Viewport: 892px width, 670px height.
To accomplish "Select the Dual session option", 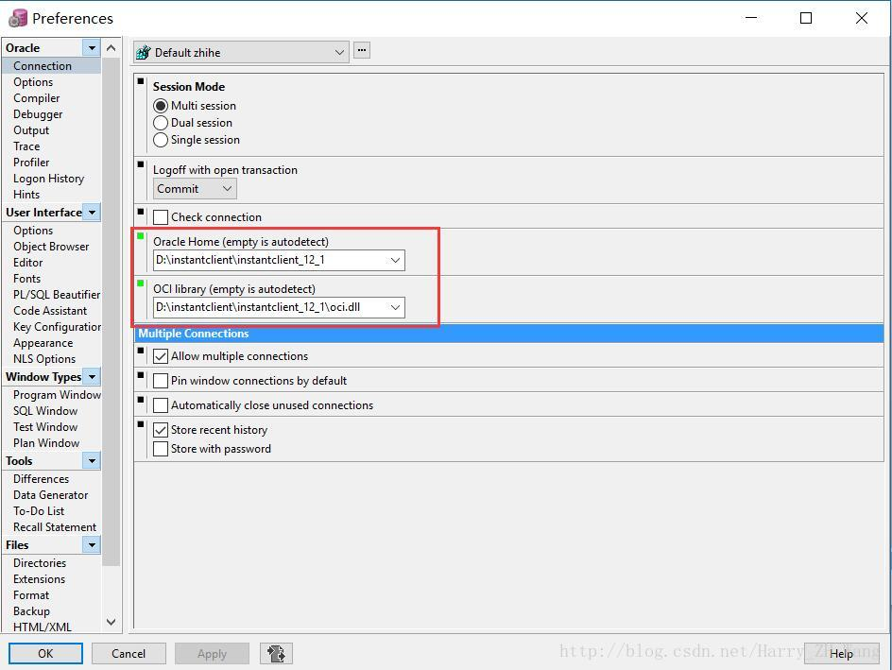I will [x=161, y=123].
